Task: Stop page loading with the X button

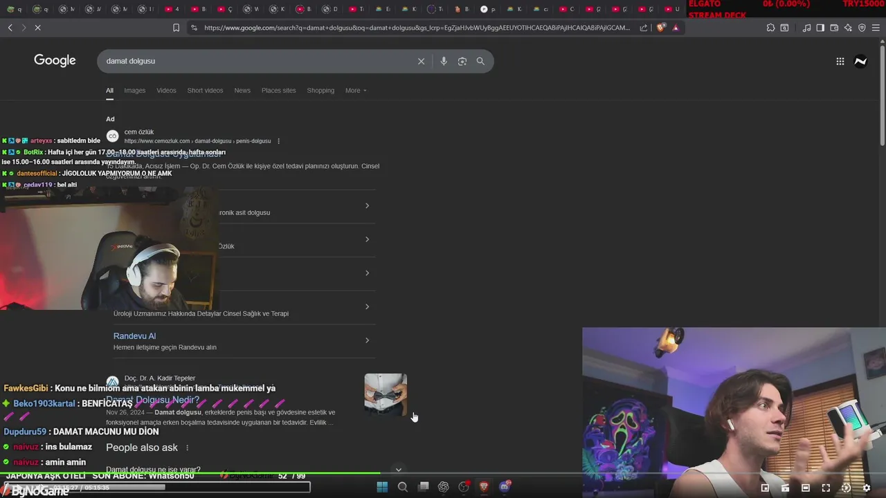Action: pos(37,28)
